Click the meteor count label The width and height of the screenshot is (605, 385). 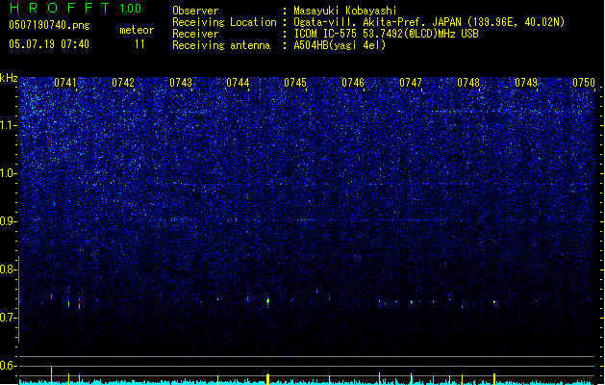[137, 30]
